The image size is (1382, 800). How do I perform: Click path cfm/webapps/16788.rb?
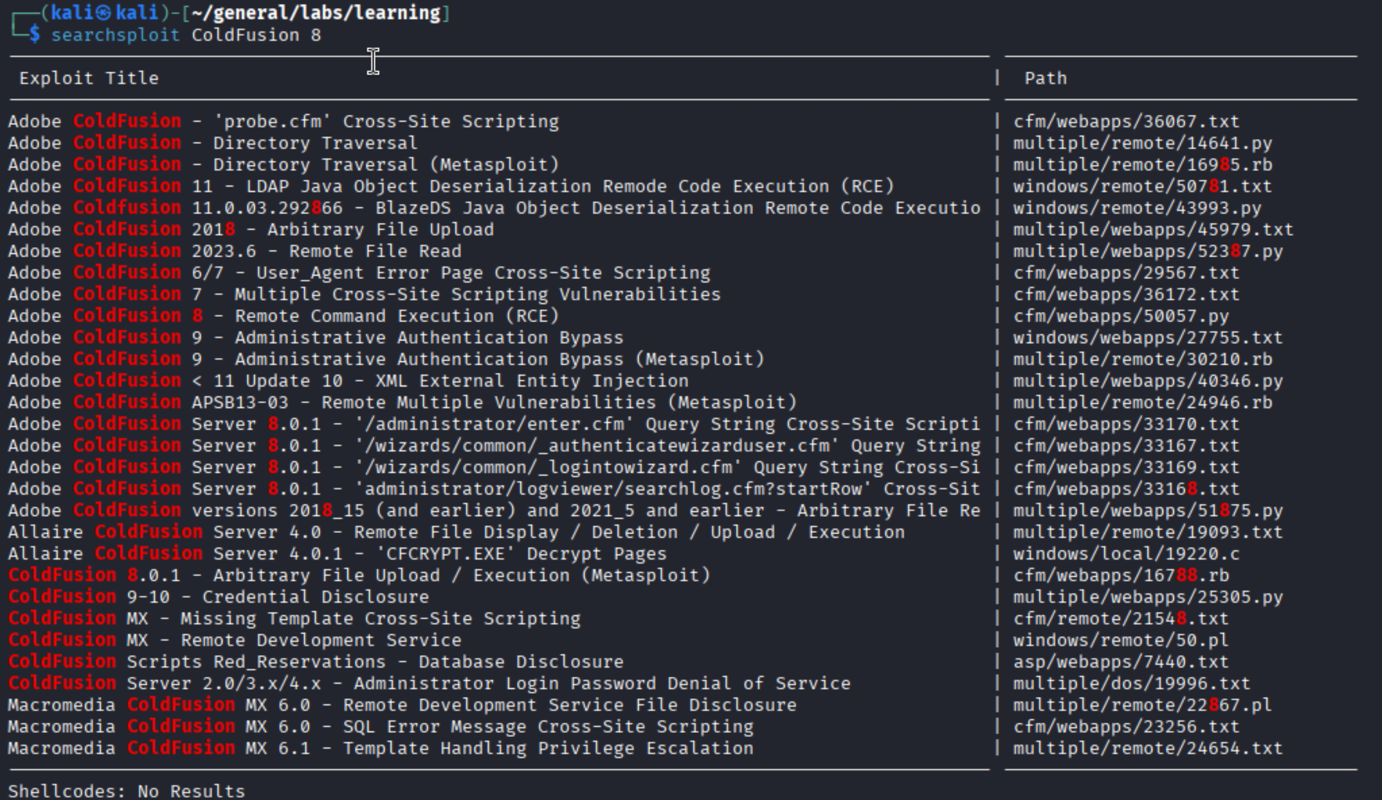point(1121,575)
